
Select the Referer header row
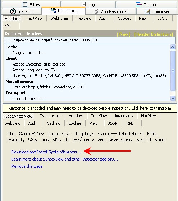pyautogui.click(x=49, y=87)
